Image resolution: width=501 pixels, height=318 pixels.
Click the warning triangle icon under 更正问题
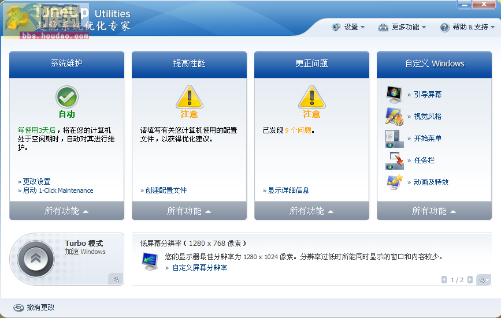pos(312,97)
